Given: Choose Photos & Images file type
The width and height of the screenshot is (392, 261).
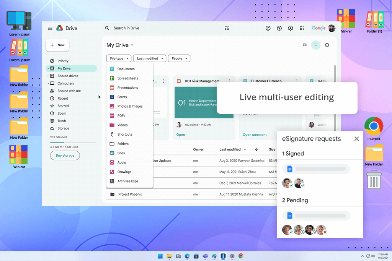Looking at the screenshot, I should point(129,106).
